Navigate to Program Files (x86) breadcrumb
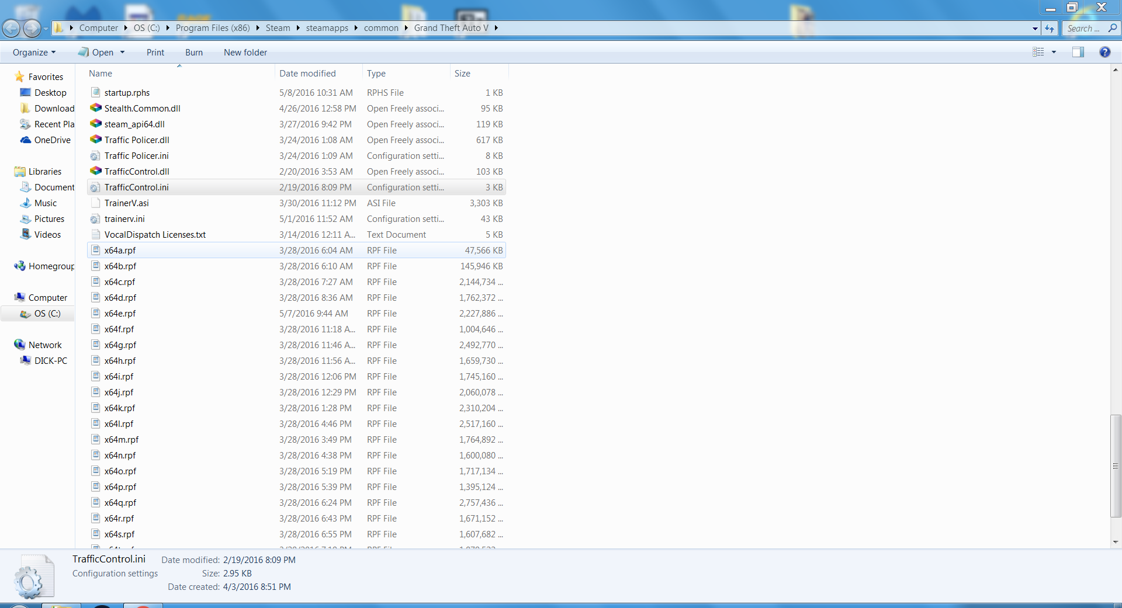Viewport: 1122px width, 608px height. (x=213, y=27)
